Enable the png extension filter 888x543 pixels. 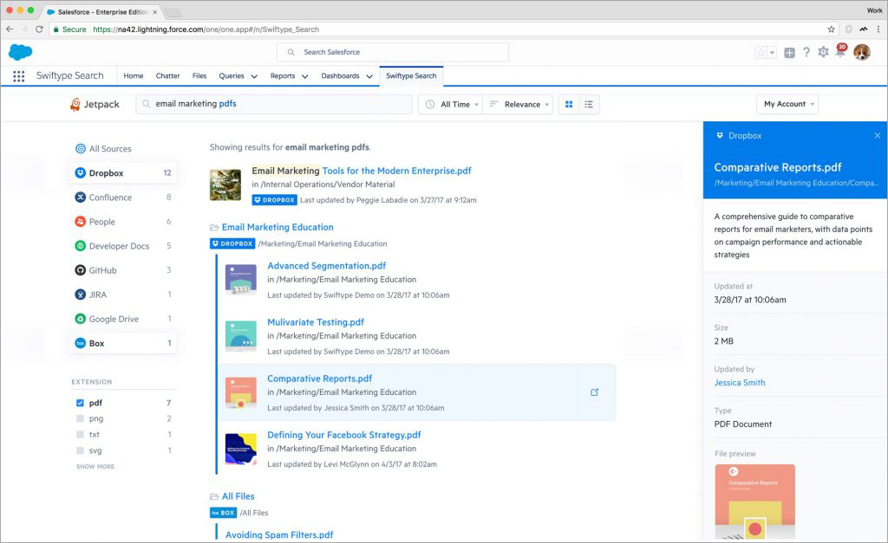point(80,418)
